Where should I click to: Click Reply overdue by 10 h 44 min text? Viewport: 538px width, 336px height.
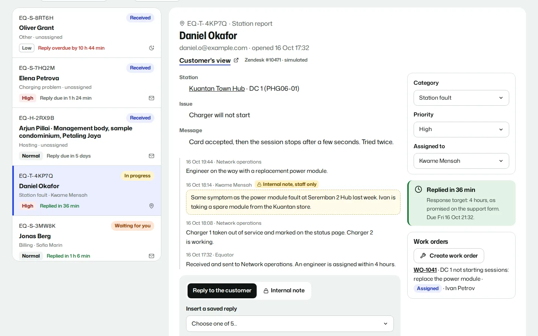(71, 48)
